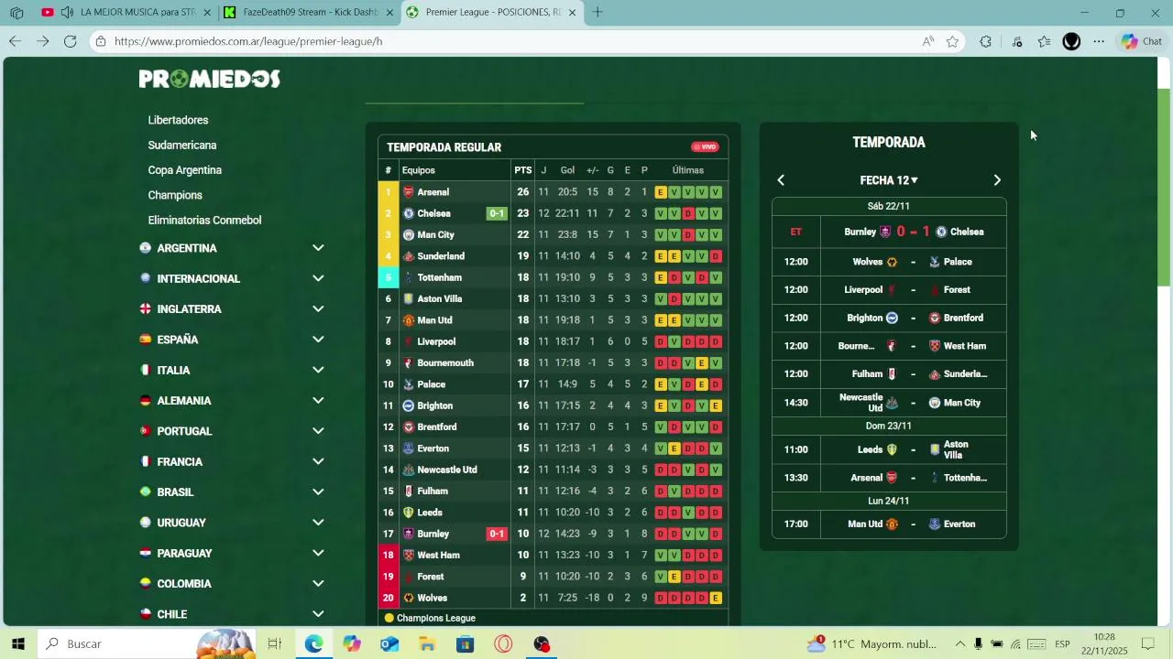Viewport: 1173px width, 659px height.
Task: Open Task View on the taskbar
Action: point(275,644)
